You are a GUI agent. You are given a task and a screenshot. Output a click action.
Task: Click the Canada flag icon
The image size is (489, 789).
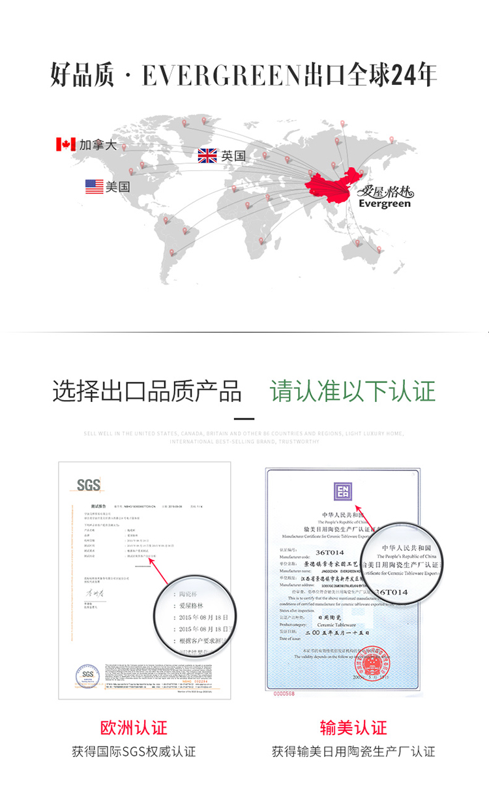[66, 144]
